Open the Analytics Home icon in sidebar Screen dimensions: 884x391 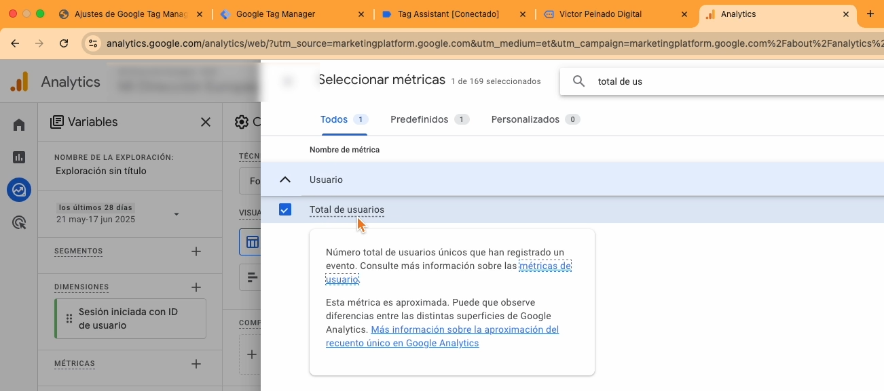click(x=19, y=125)
